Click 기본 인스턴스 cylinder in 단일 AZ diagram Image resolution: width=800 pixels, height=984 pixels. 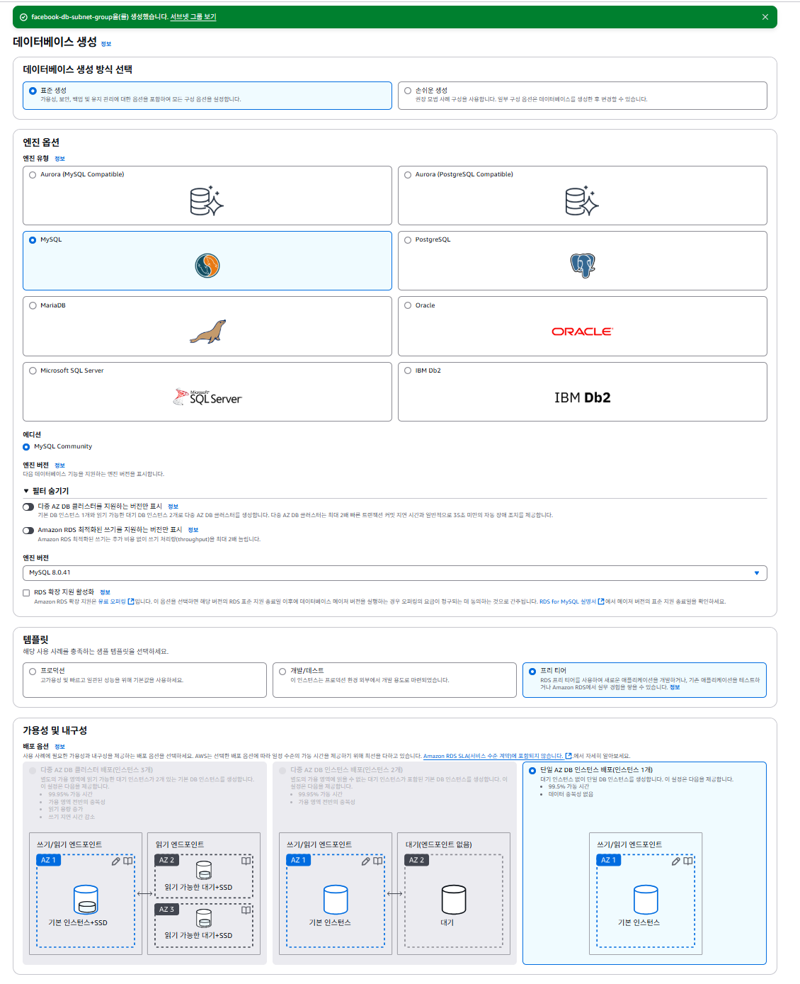point(646,900)
